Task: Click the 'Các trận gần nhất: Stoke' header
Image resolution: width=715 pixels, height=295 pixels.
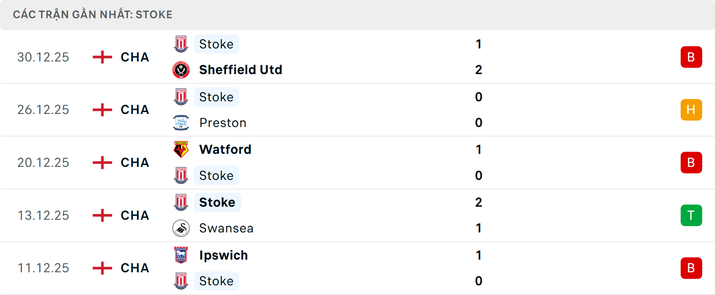Action: pos(93,15)
